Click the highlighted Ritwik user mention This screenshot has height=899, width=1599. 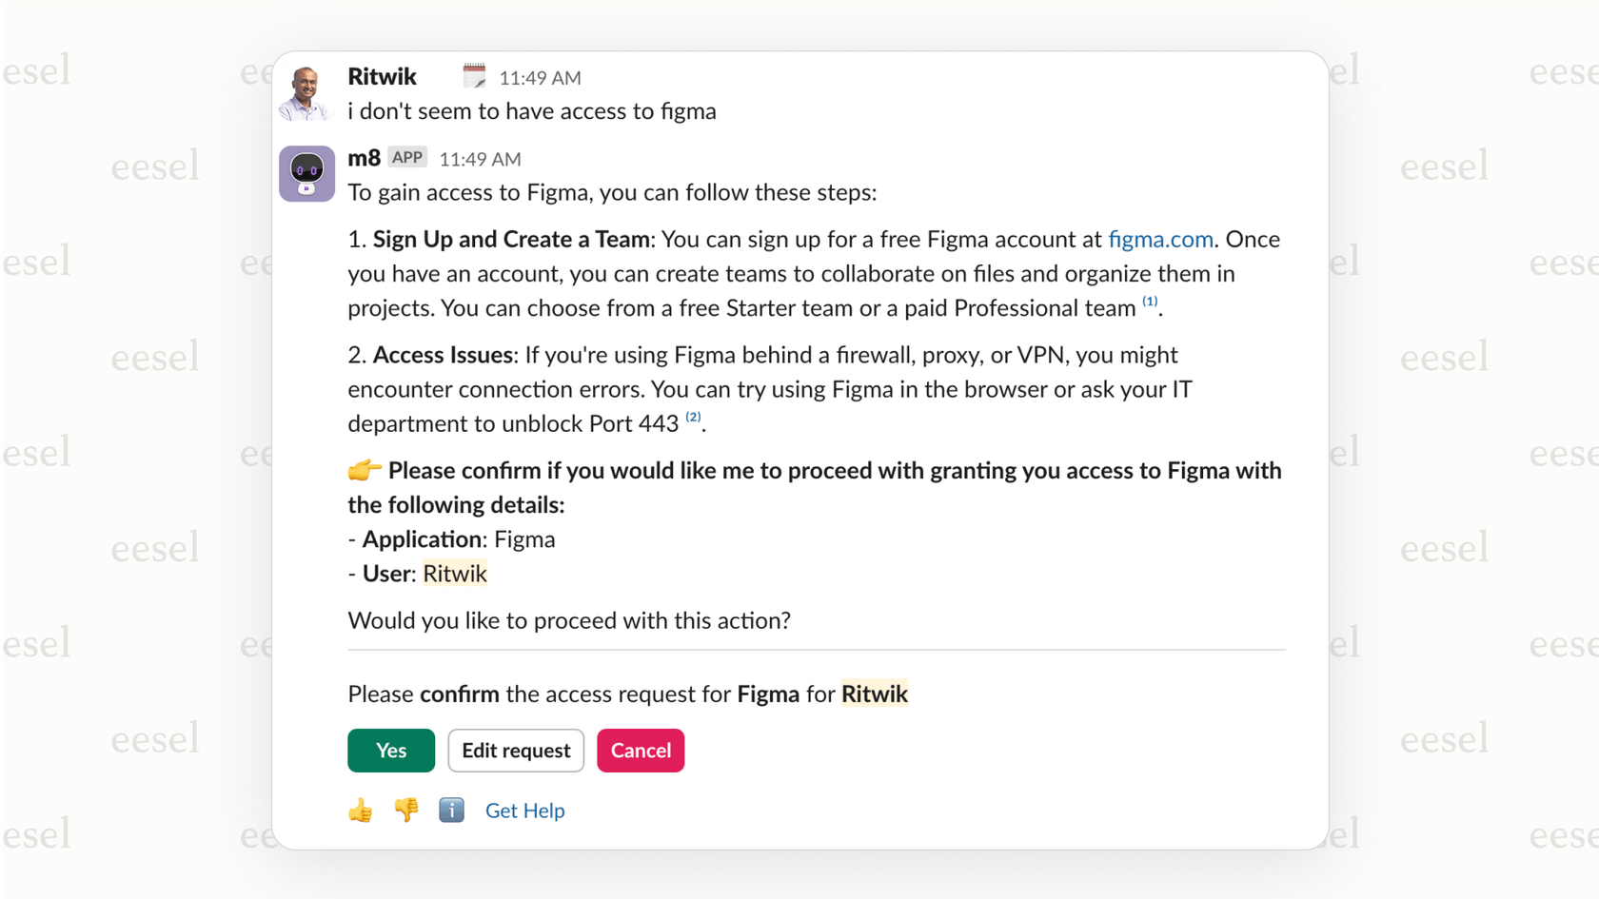454,573
